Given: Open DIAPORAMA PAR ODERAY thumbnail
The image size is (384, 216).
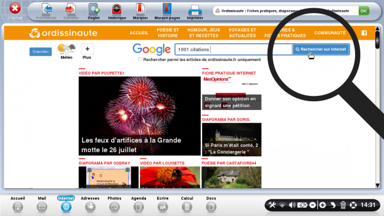Looking at the screenshot, I should [x=109, y=177].
